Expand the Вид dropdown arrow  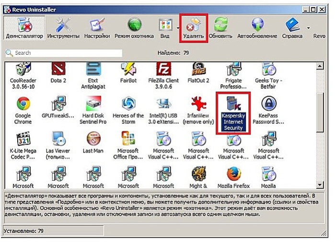178,28
